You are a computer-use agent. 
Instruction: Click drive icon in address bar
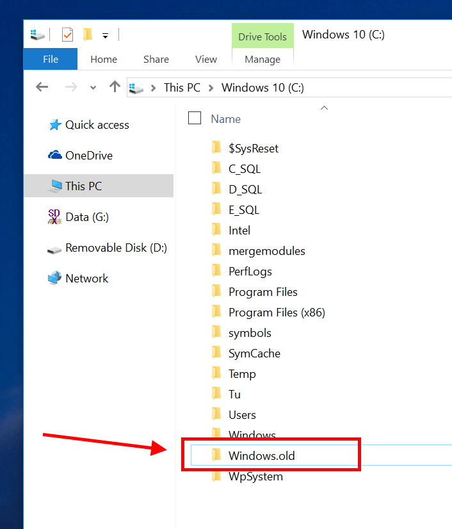point(136,88)
